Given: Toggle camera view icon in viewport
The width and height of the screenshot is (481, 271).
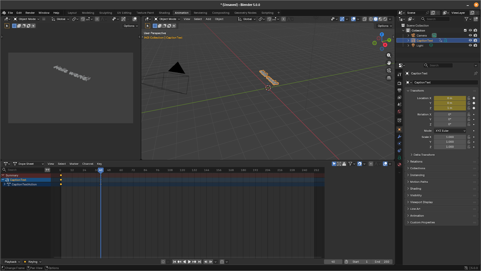Looking at the screenshot, I should [x=389, y=70].
